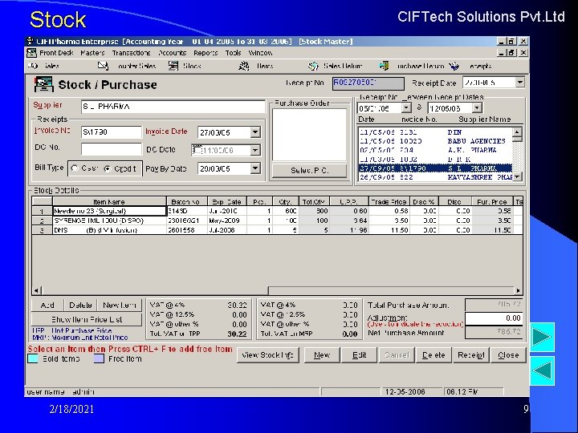Click the Adjustment amount field
The width and height of the screenshot is (578, 433).
tap(494, 318)
